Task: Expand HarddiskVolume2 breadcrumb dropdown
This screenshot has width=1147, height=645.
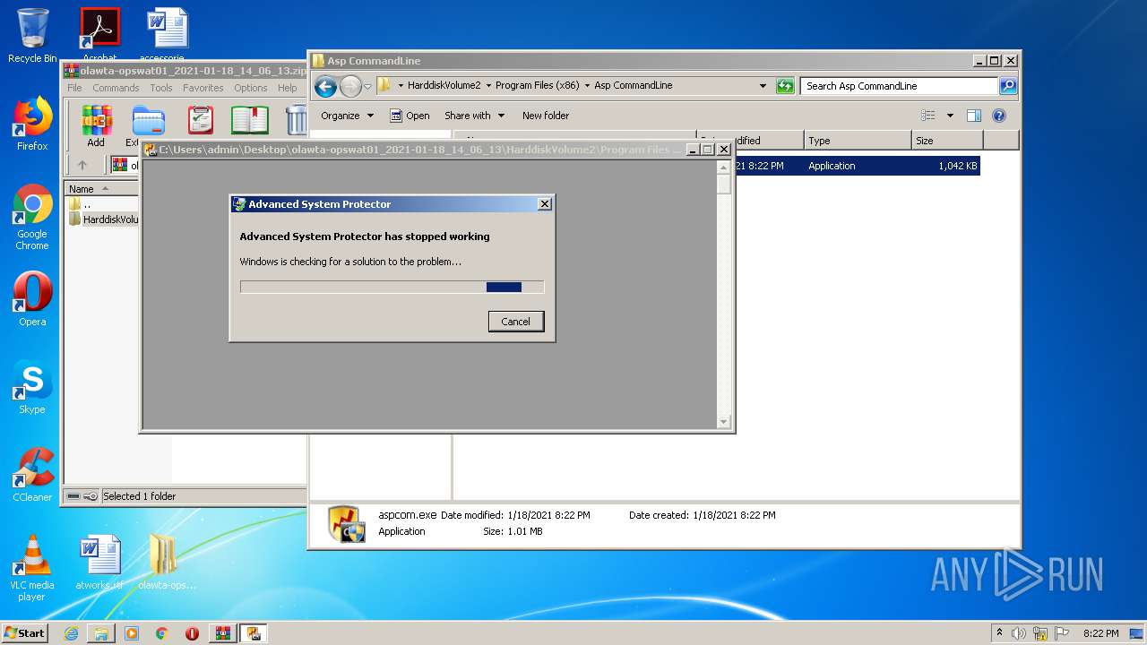Action: coord(488,86)
